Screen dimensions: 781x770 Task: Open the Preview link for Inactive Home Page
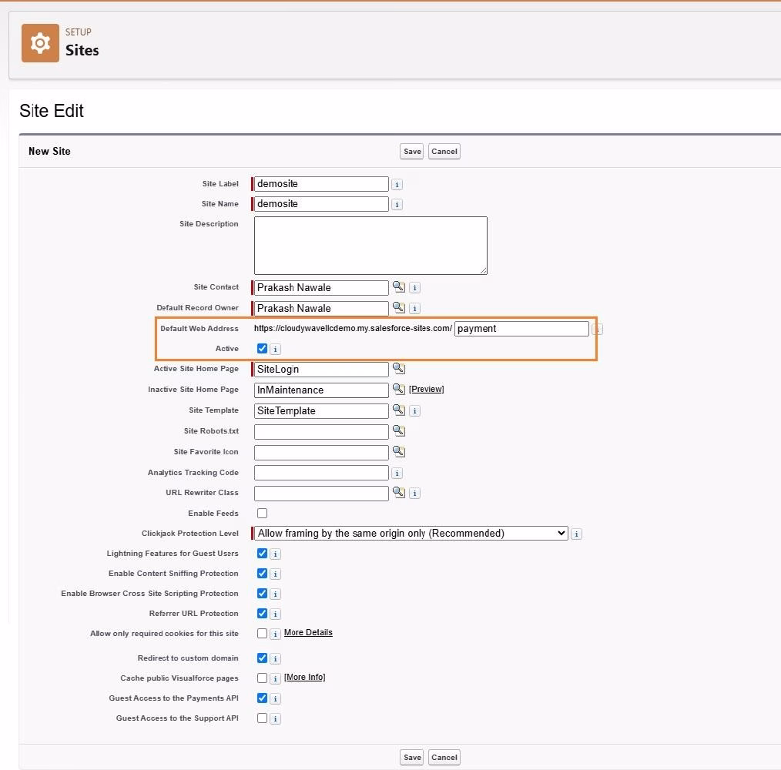(426, 389)
